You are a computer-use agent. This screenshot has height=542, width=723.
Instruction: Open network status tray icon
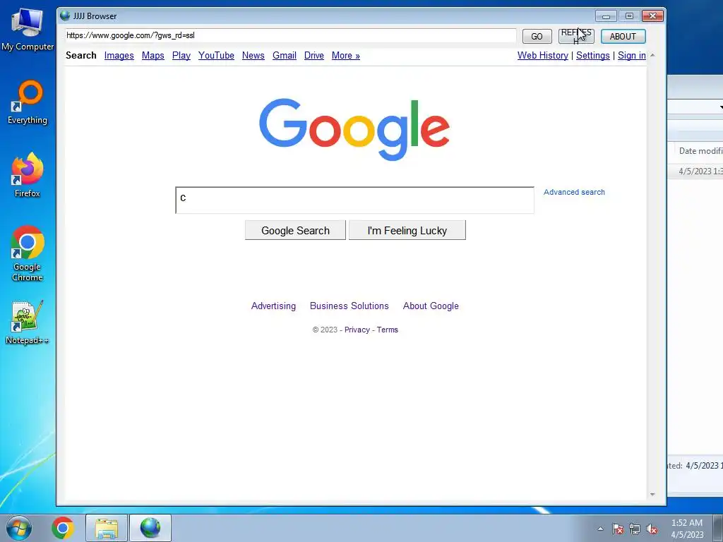(635, 529)
